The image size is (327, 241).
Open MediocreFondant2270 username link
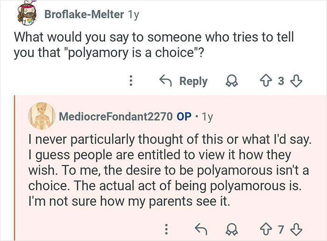click(x=115, y=117)
